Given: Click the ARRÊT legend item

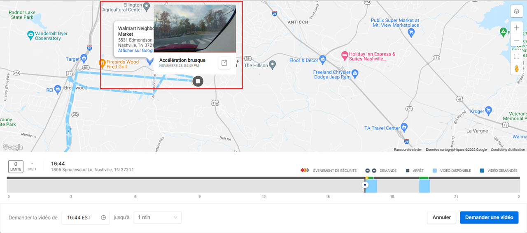Looking at the screenshot, I should (x=415, y=171).
